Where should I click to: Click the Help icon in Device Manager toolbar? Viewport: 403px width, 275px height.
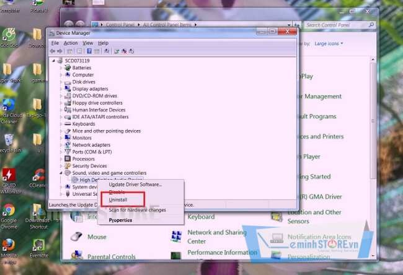89,51
